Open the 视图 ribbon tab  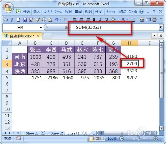88,12
